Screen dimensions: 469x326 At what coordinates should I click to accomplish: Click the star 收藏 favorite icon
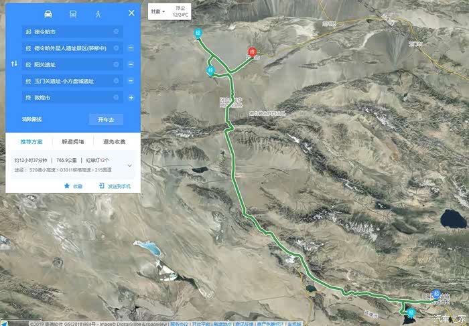pos(67,186)
